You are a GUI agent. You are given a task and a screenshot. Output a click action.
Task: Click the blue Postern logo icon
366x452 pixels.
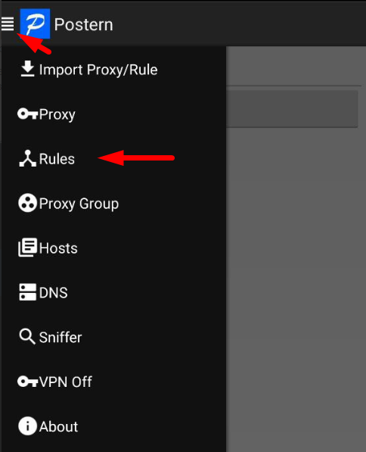pos(35,23)
